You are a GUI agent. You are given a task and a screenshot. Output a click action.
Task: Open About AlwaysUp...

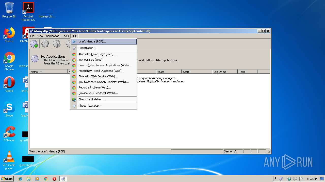coord(104,106)
